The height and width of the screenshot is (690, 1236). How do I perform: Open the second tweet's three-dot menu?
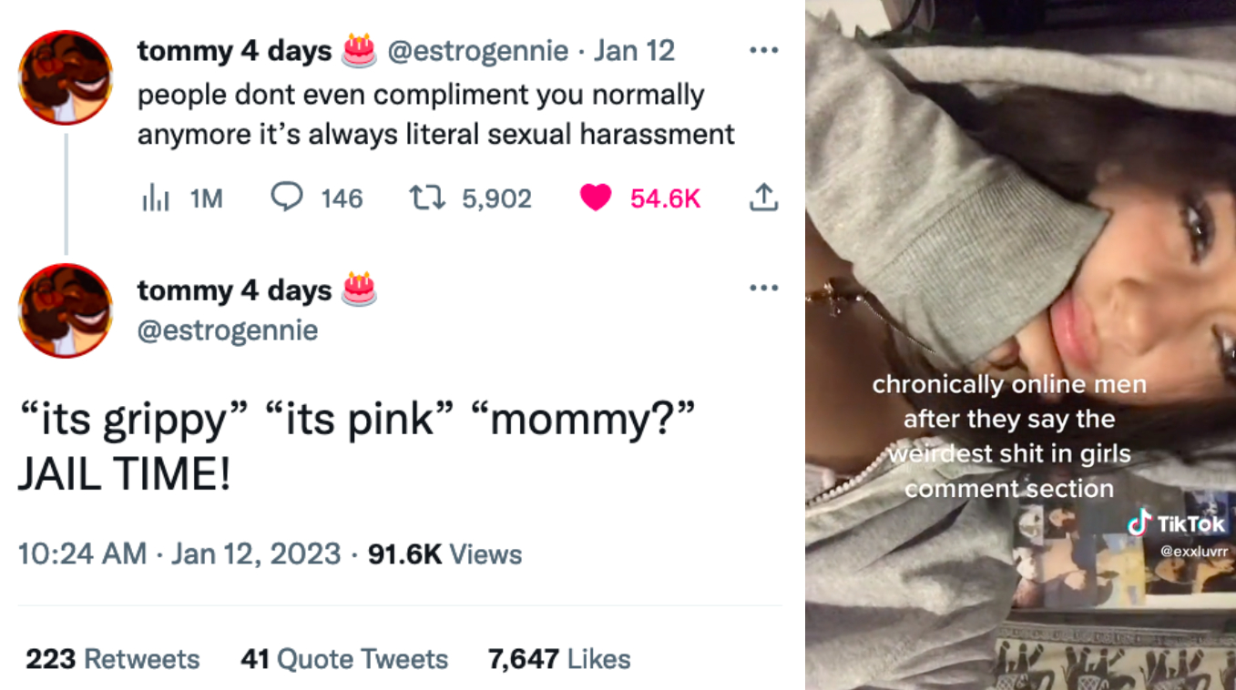pos(763,289)
